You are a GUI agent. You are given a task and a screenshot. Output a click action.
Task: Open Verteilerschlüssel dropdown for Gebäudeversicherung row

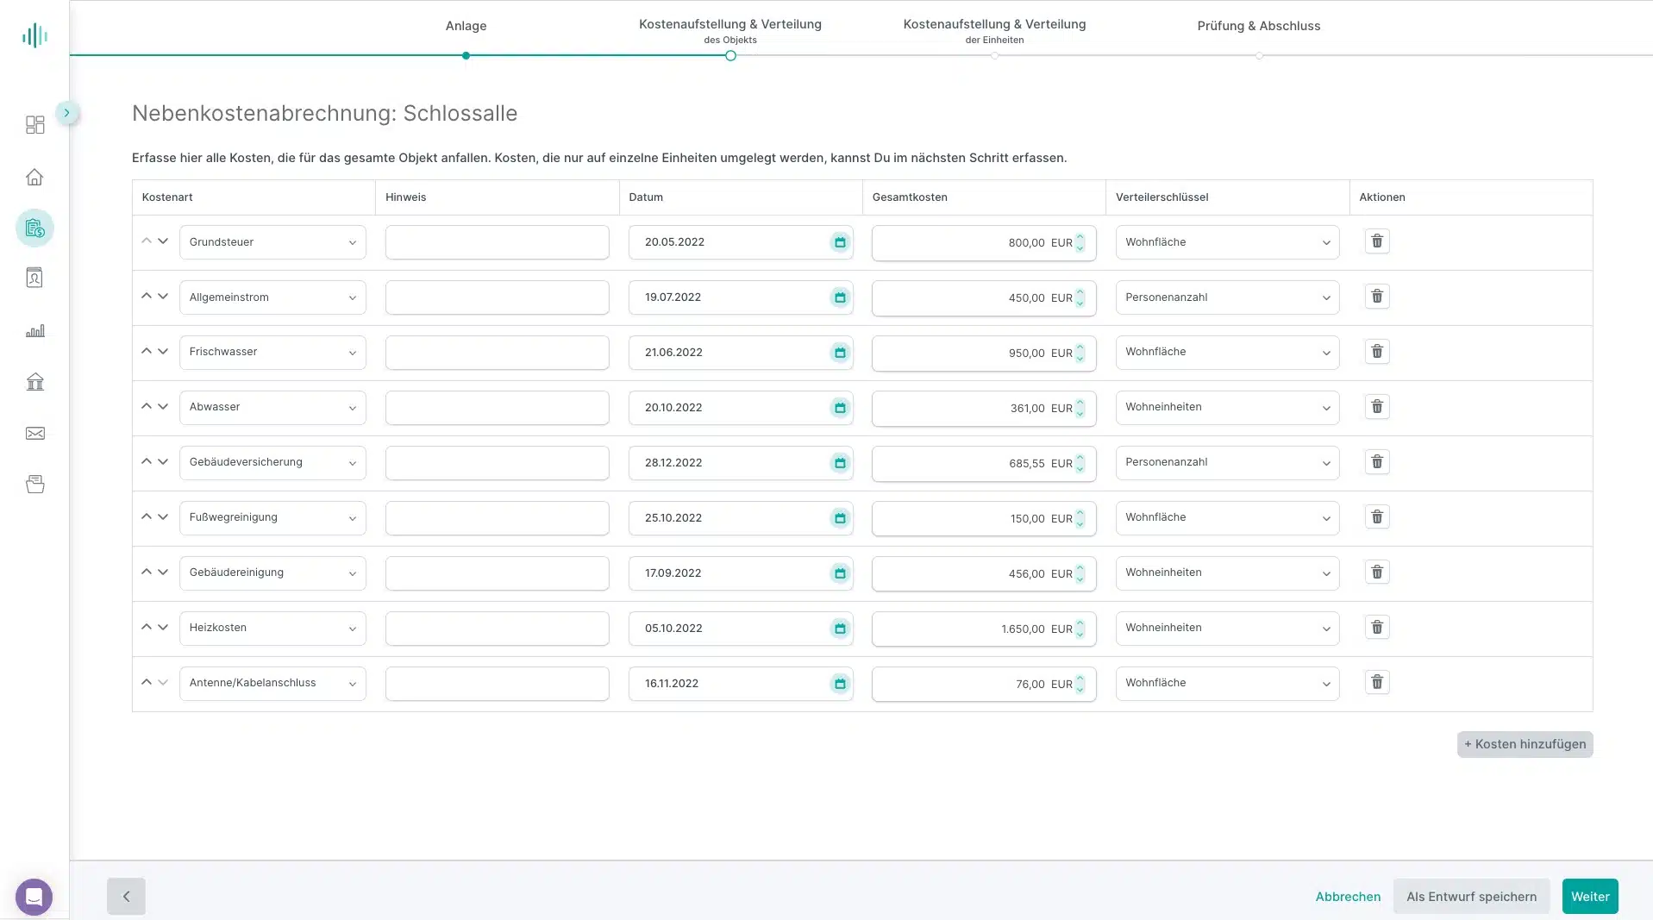[1227, 463]
